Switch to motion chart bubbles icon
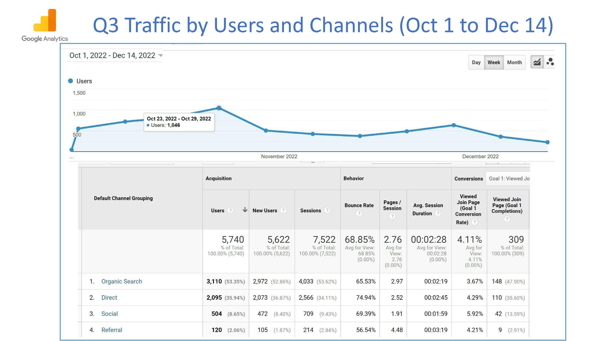This screenshot has width=606, height=341. [550, 62]
